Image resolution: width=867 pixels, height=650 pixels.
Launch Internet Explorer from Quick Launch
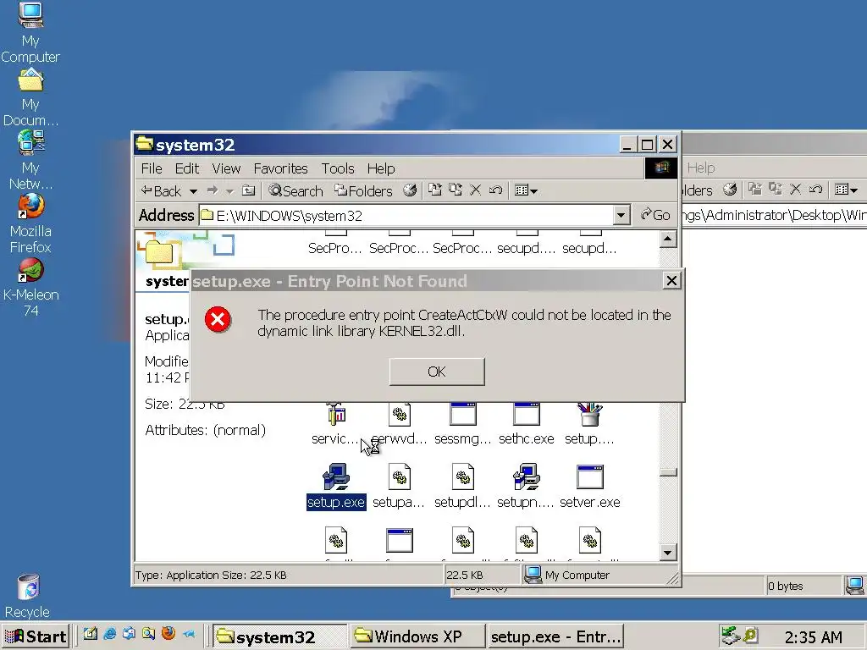(x=109, y=634)
